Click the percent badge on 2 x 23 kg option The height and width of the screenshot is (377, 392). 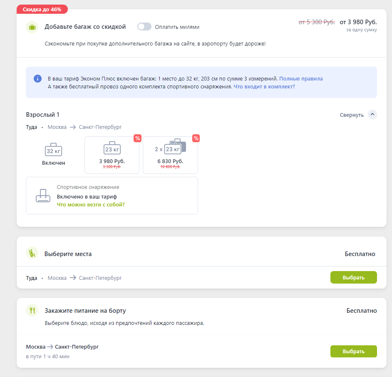coord(196,138)
